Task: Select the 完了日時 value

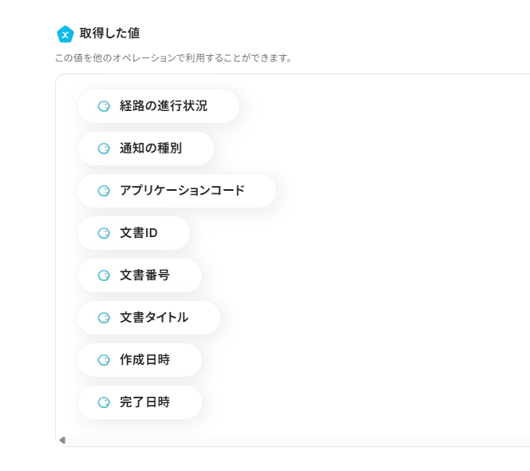Action: tap(144, 402)
